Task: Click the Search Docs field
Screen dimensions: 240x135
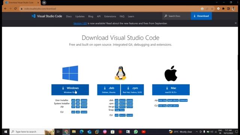Action: click(x=177, y=16)
